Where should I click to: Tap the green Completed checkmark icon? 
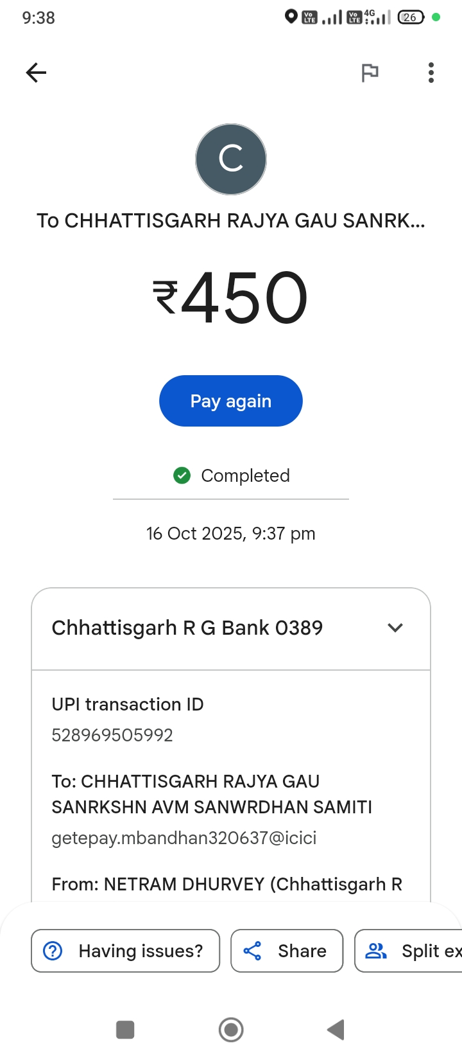pos(182,475)
